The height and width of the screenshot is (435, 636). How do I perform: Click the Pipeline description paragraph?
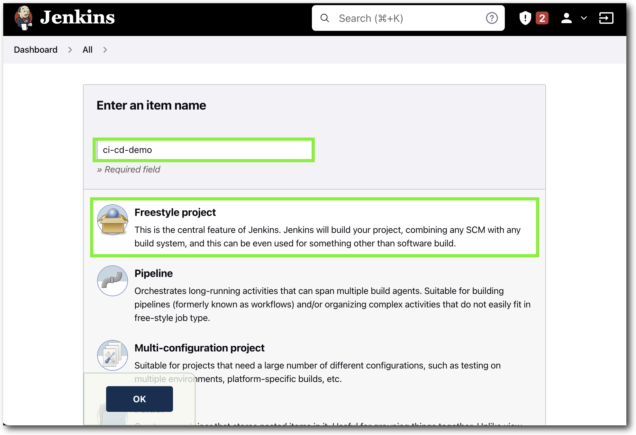[x=332, y=304]
